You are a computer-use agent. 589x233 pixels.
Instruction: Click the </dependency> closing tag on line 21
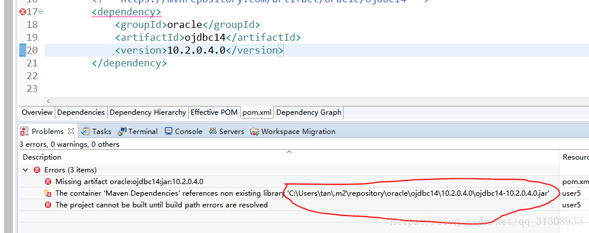point(129,63)
